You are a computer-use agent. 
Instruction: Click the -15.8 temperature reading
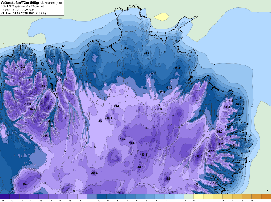tap(44, 86)
